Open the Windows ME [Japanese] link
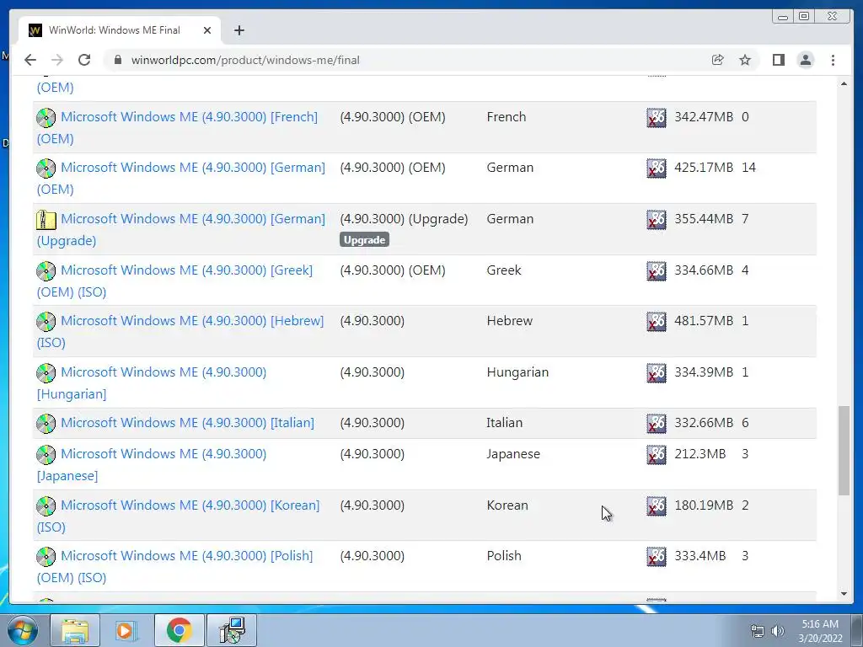Screen dimensions: 863x647 [152, 465]
